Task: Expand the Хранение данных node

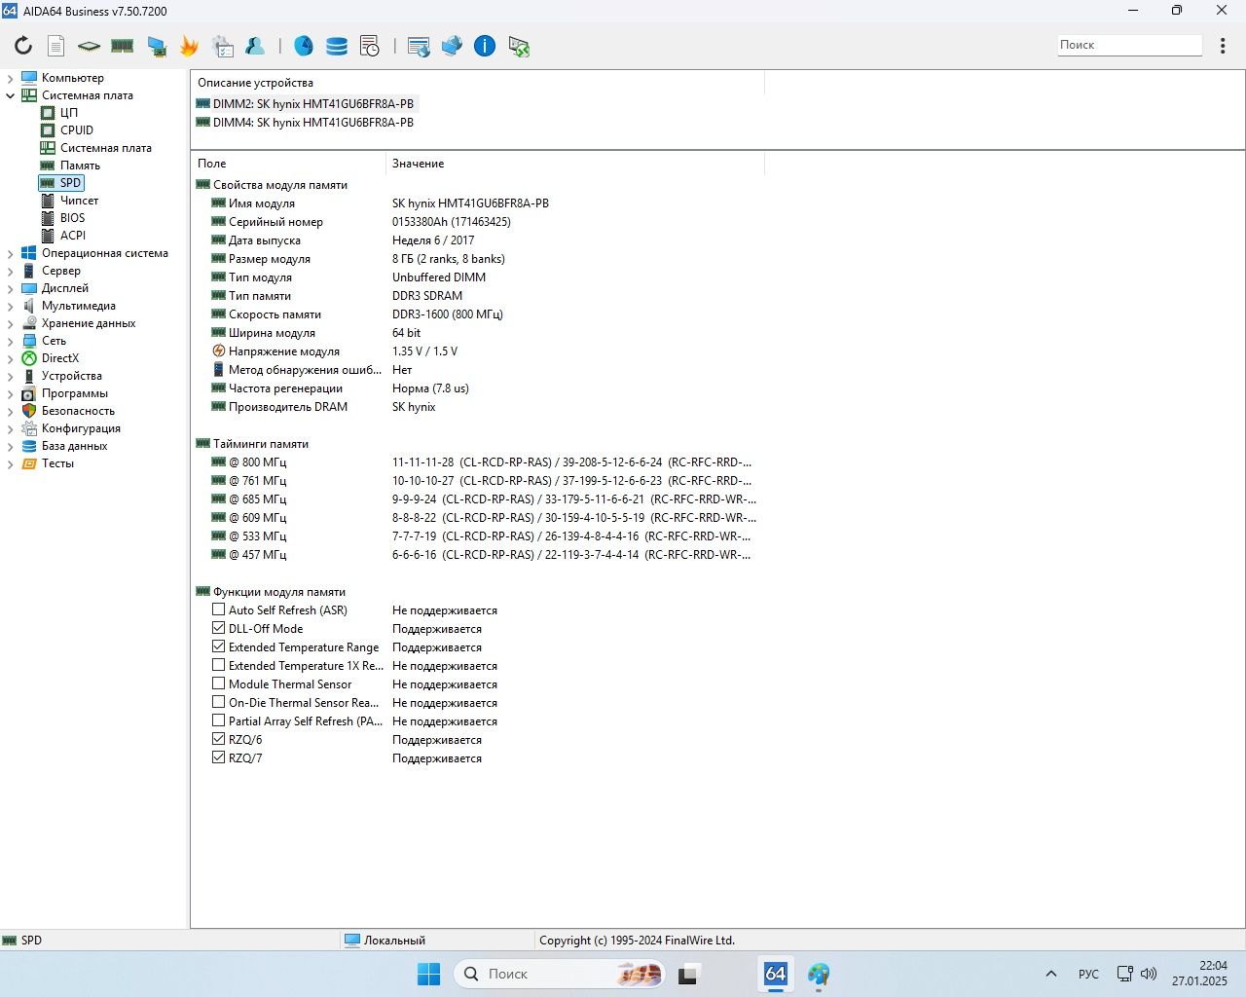Action: 11,323
